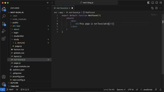Toggle the secondary side bar
Screen dimensions: 164x92
157,3
